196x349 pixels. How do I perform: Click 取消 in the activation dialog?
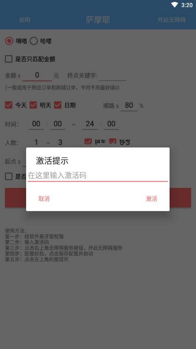coord(44,199)
